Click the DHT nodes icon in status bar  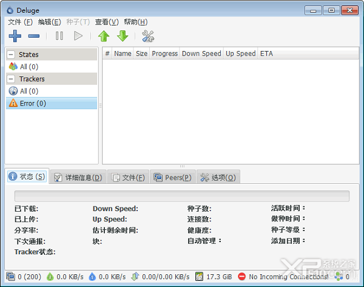click(x=339, y=277)
